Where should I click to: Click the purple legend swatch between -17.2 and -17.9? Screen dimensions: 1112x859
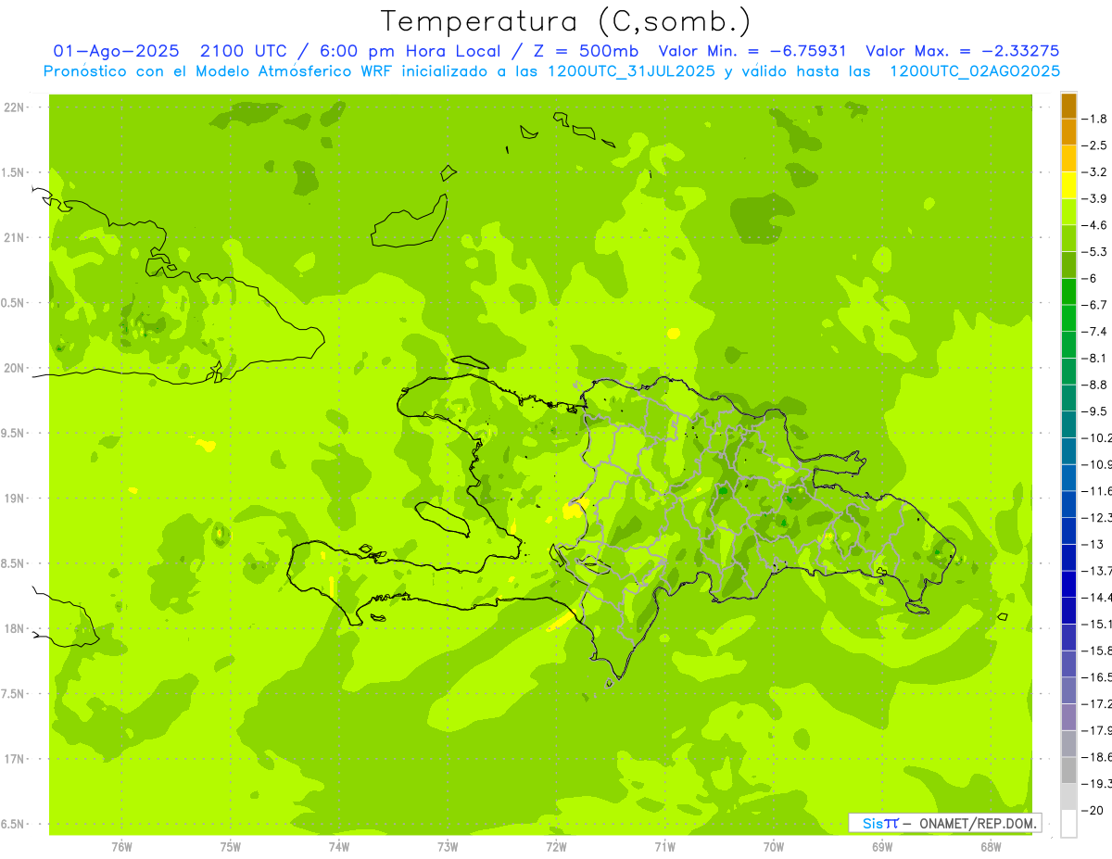[x=1068, y=717]
